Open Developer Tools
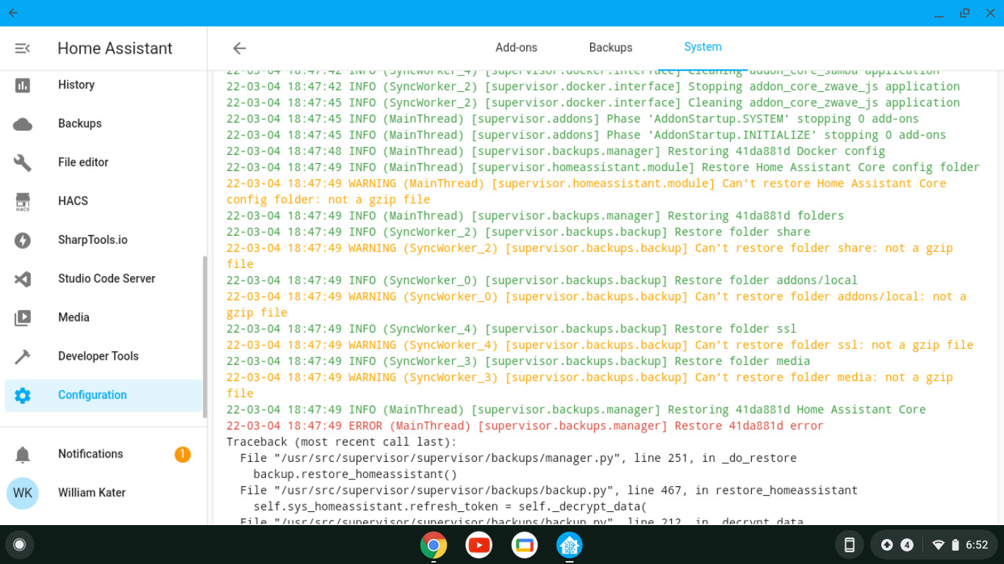Viewport: 1004px width, 564px height. 98,355
